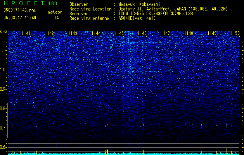Screen dimensions: 244x155
Task: Click the 1150 time axis label
Action: (235, 33)
